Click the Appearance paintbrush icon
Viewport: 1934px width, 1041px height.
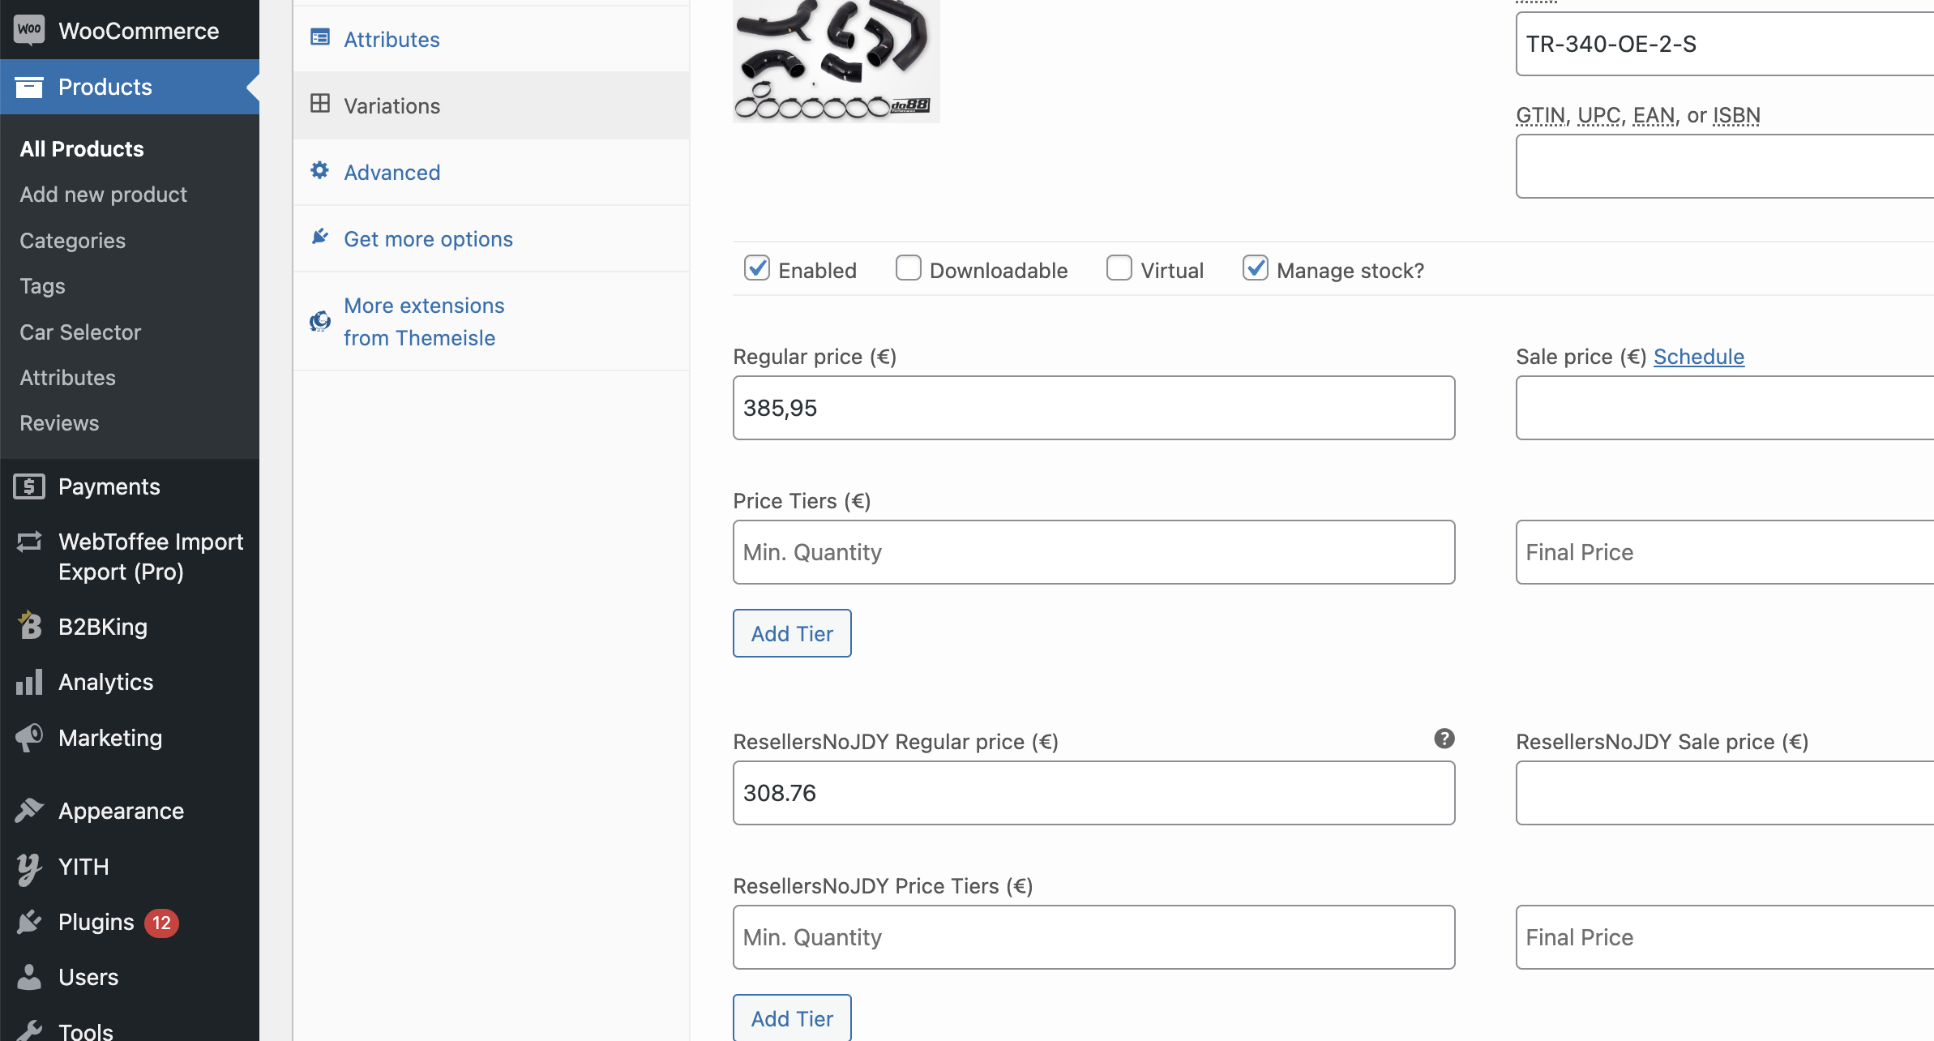point(29,810)
